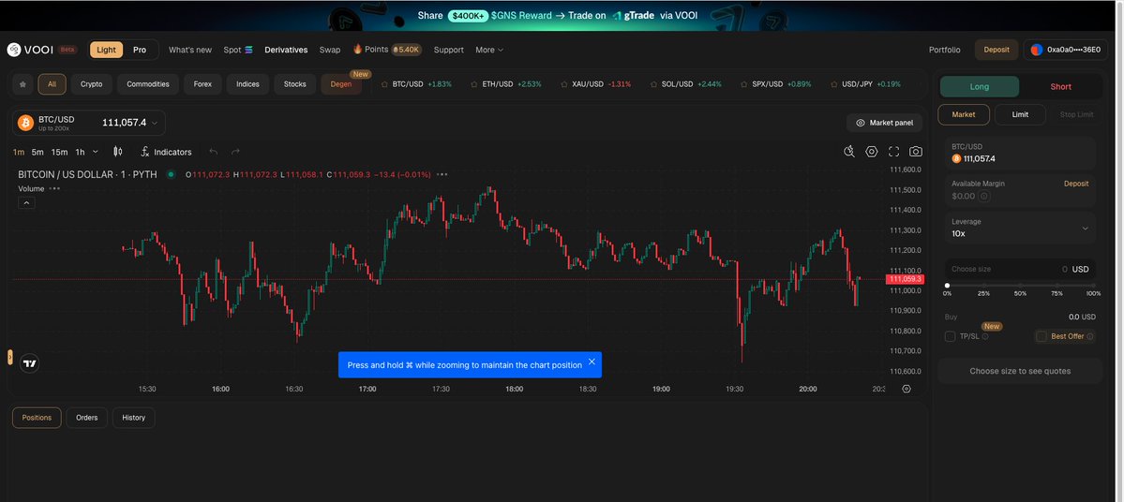Select the Long position side

tap(980, 87)
